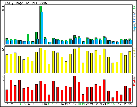Select the yellow Visits bar for day 18
Image resolution: width=137 pixels, height=107 pixels.
coord(79,60)
